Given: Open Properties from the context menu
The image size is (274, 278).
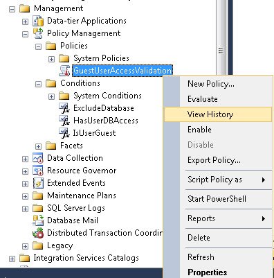Looking at the screenshot, I should tap(218, 272).
